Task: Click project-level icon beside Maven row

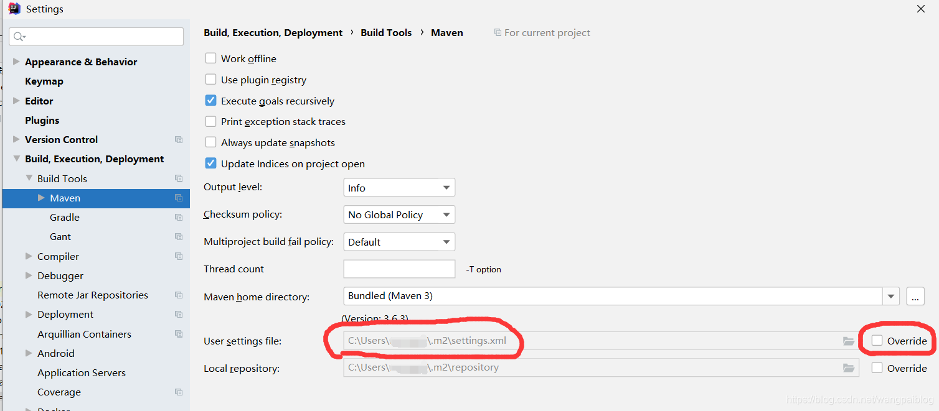Action: (x=179, y=198)
